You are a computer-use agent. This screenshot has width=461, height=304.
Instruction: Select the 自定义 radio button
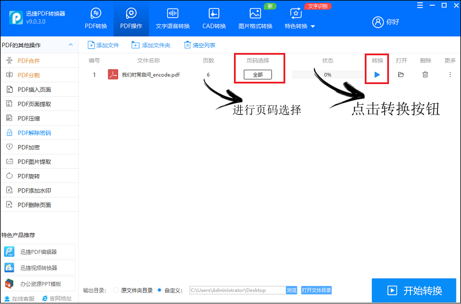[x=160, y=290]
